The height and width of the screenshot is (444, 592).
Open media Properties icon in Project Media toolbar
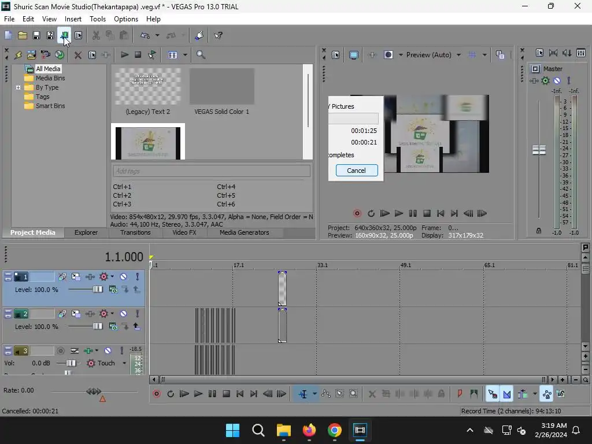pos(92,55)
